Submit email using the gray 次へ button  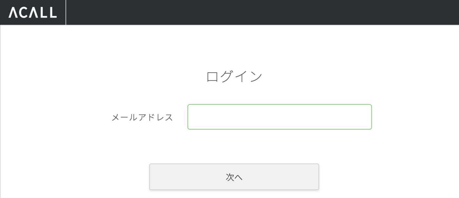(234, 177)
